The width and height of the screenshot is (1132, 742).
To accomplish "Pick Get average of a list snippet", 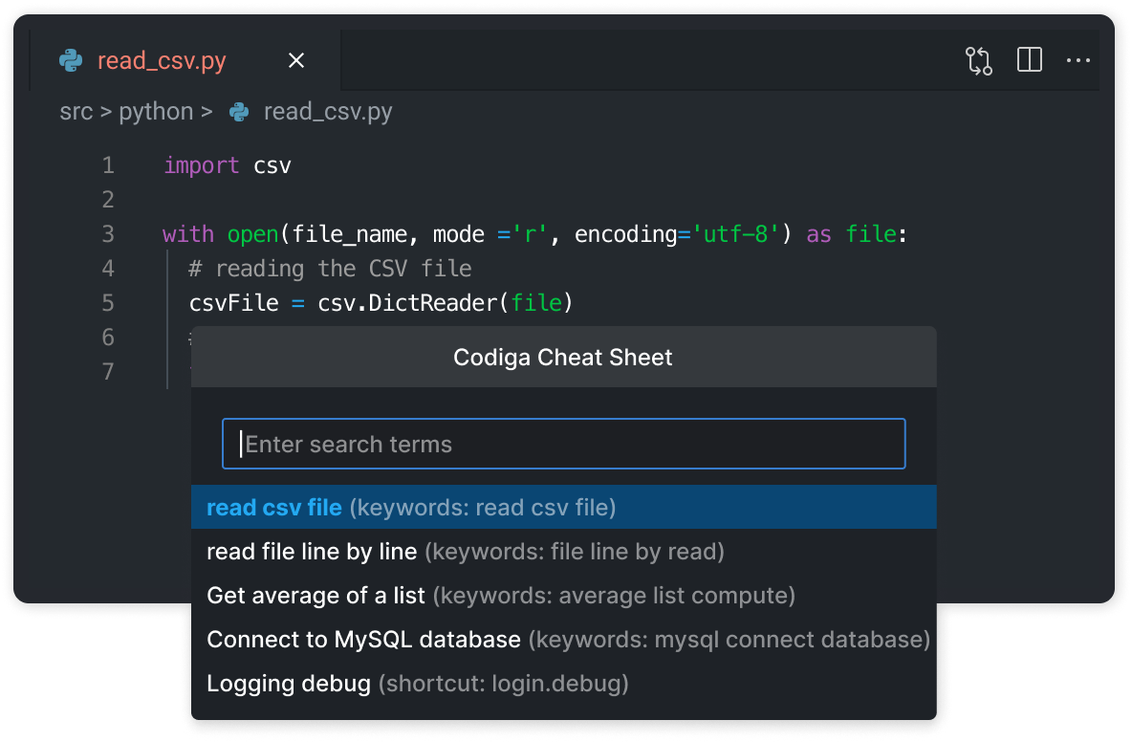I will click(564, 596).
